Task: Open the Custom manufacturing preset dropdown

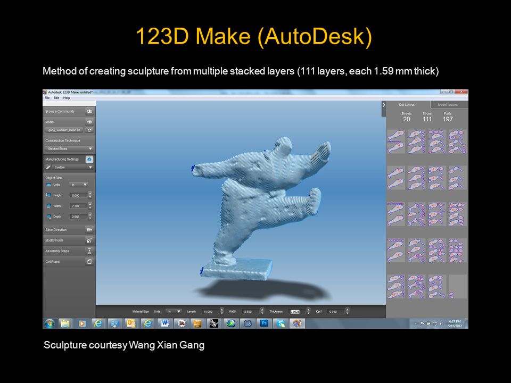Action: [73, 168]
